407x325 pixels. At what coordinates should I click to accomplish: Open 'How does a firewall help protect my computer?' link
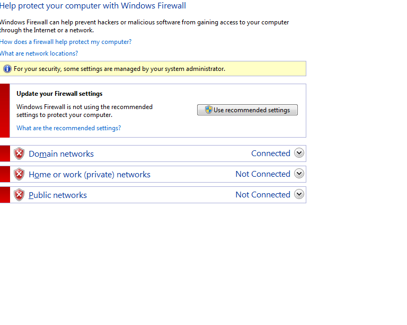pyautogui.click(x=66, y=42)
